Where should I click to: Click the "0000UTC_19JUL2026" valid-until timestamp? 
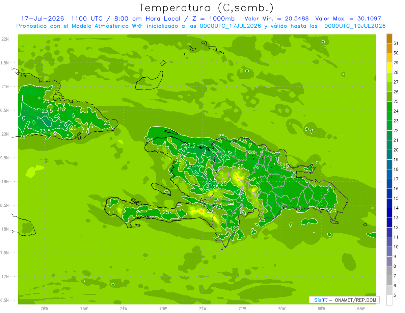pyautogui.click(x=355, y=26)
